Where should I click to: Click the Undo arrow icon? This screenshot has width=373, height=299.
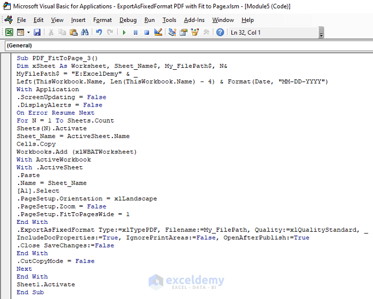[99, 32]
